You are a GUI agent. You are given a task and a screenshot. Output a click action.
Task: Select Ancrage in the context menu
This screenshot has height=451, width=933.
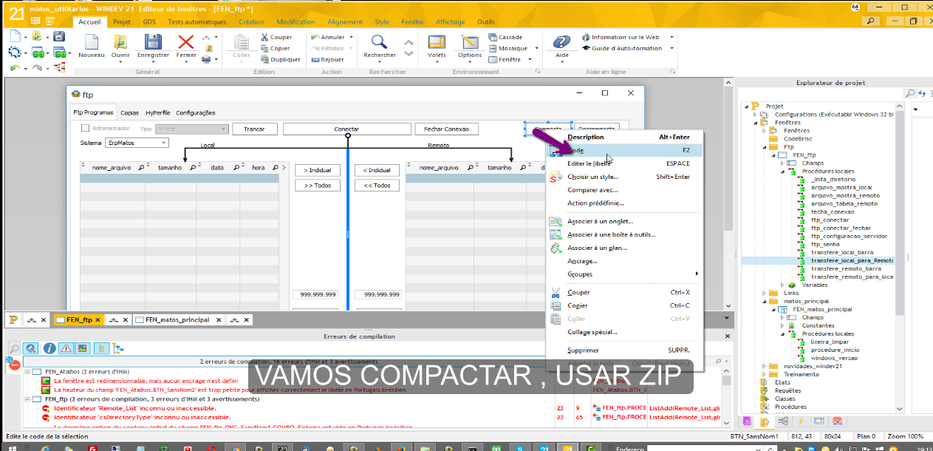tap(624, 261)
